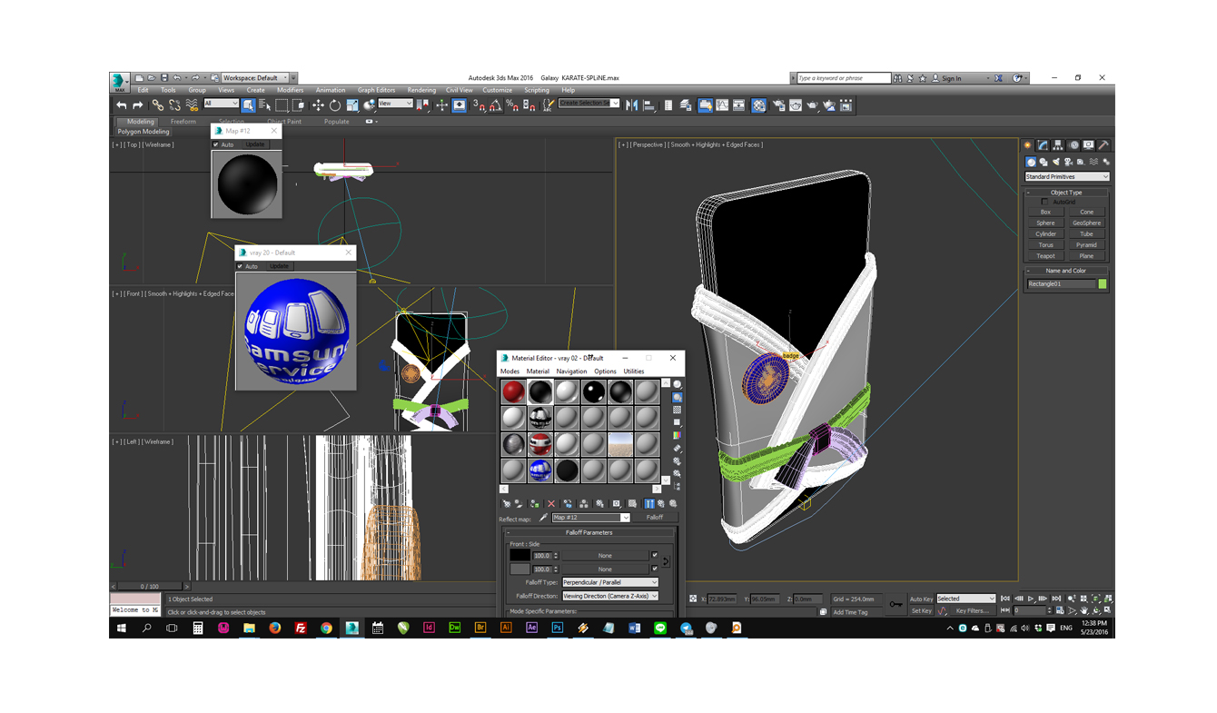1217x713 pixels.
Task: Click the Mirror tool icon
Action: 632,105
